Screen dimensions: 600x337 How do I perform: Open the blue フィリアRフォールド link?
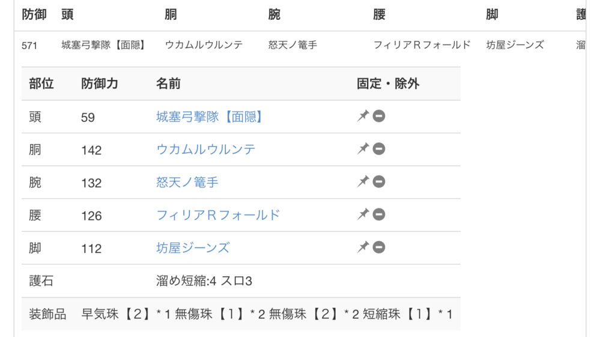click(x=218, y=215)
